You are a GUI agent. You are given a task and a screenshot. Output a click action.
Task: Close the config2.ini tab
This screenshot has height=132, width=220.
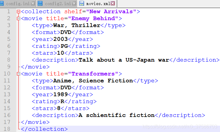click(74, 3)
